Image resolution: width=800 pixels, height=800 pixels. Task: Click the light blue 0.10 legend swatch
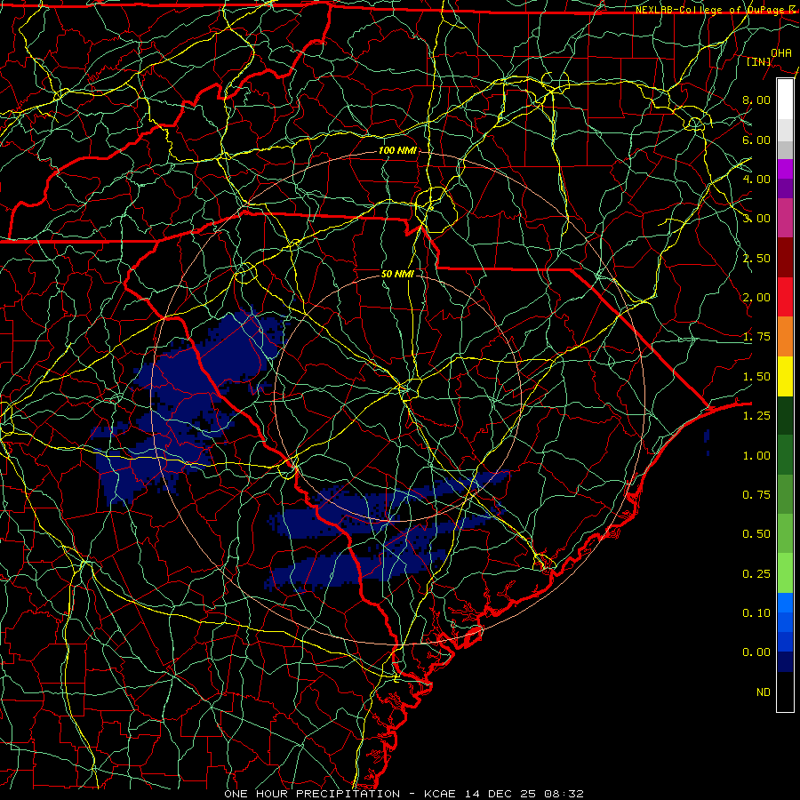click(x=785, y=603)
